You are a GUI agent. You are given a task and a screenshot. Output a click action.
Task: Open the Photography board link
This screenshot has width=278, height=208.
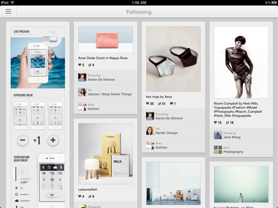[x=233, y=152]
